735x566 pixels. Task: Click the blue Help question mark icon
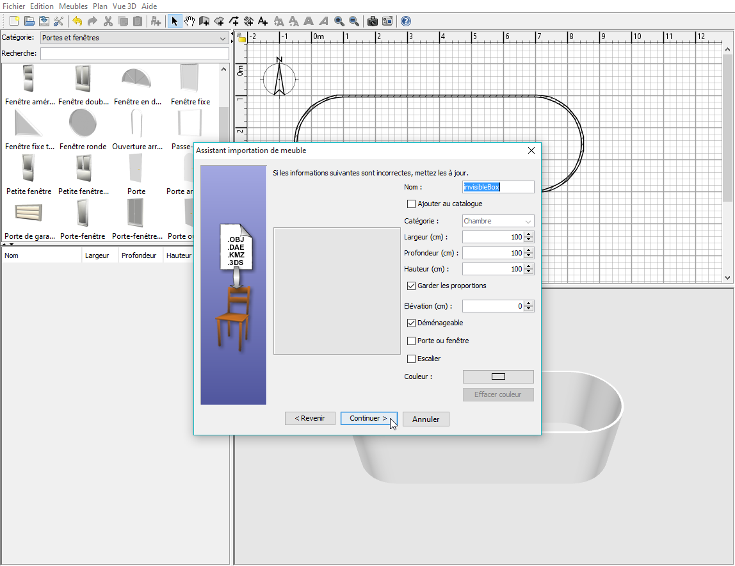point(406,21)
